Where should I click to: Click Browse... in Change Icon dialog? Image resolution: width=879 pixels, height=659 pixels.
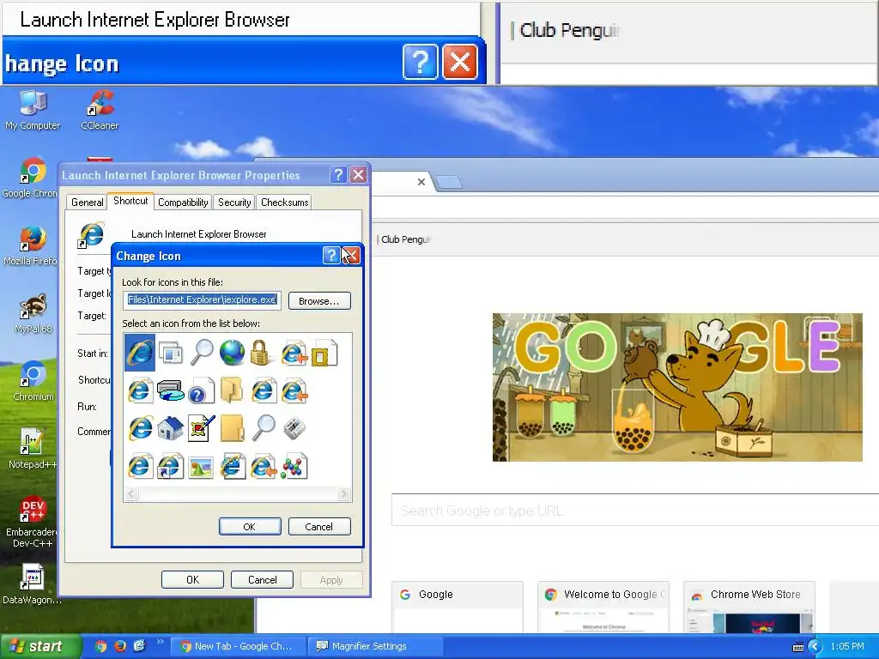pos(319,301)
